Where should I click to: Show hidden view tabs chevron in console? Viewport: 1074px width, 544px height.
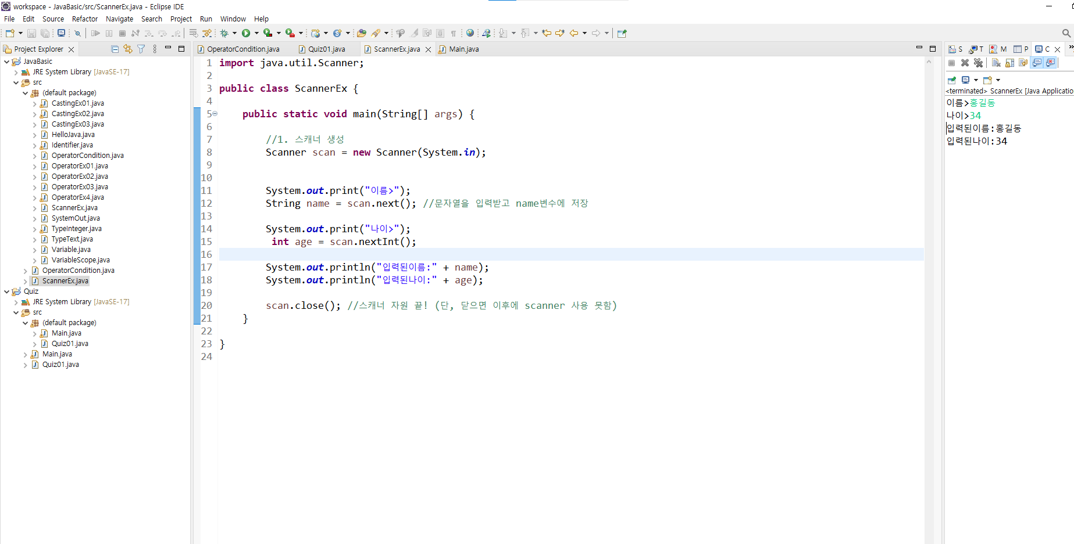[x=1070, y=48]
